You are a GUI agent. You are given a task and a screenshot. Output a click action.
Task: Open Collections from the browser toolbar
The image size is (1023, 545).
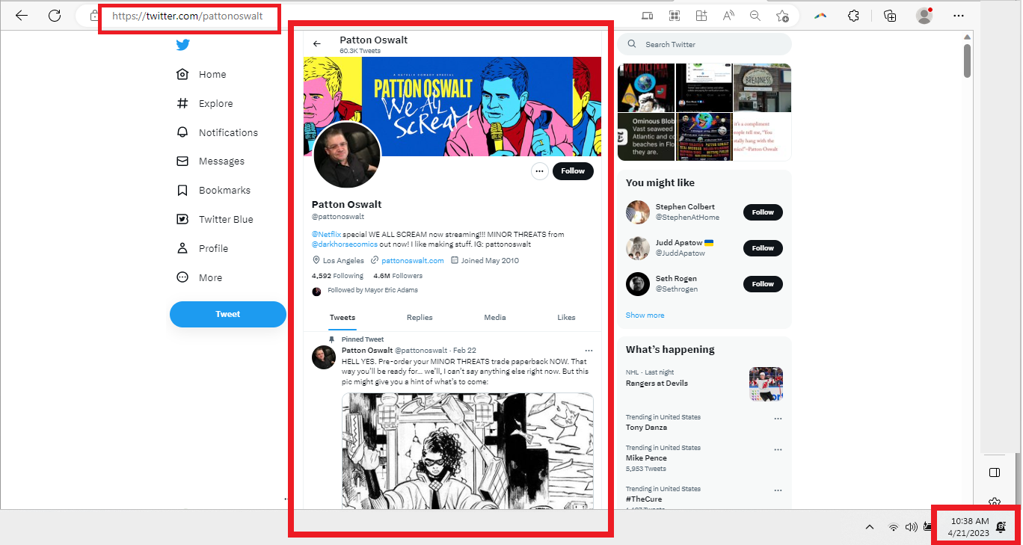click(890, 16)
